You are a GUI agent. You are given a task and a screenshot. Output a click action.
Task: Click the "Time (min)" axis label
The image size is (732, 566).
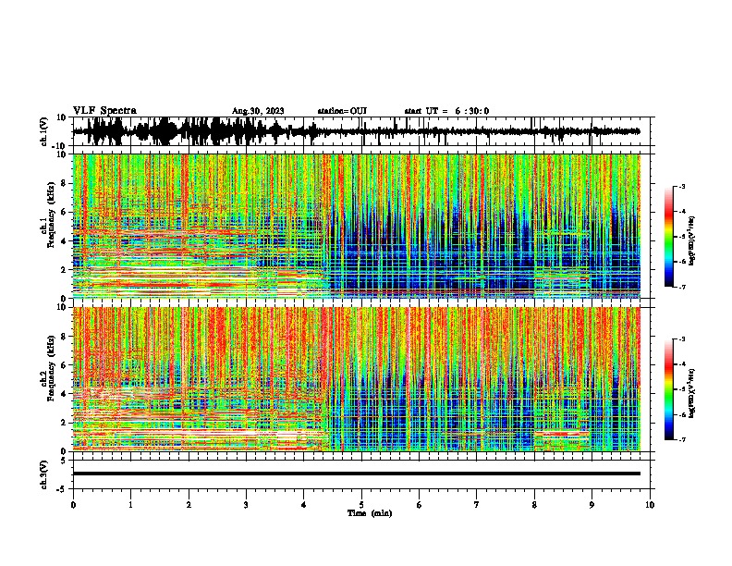(x=370, y=513)
